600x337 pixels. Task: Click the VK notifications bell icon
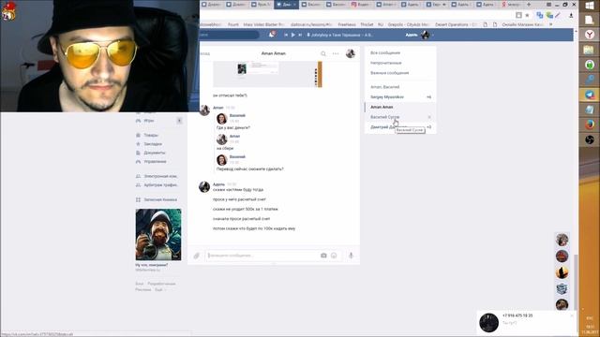point(272,35)
